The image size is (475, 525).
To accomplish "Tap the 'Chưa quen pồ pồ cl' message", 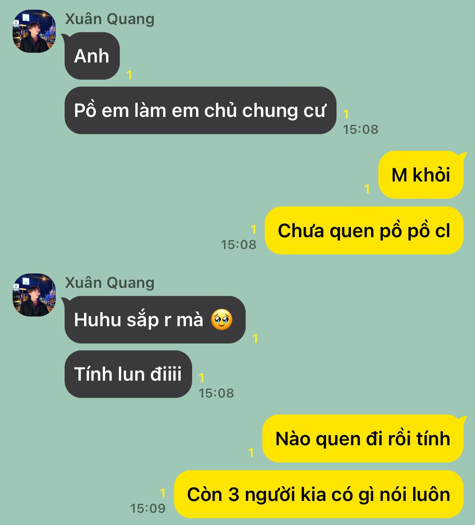I will click(x=364, y=230).
